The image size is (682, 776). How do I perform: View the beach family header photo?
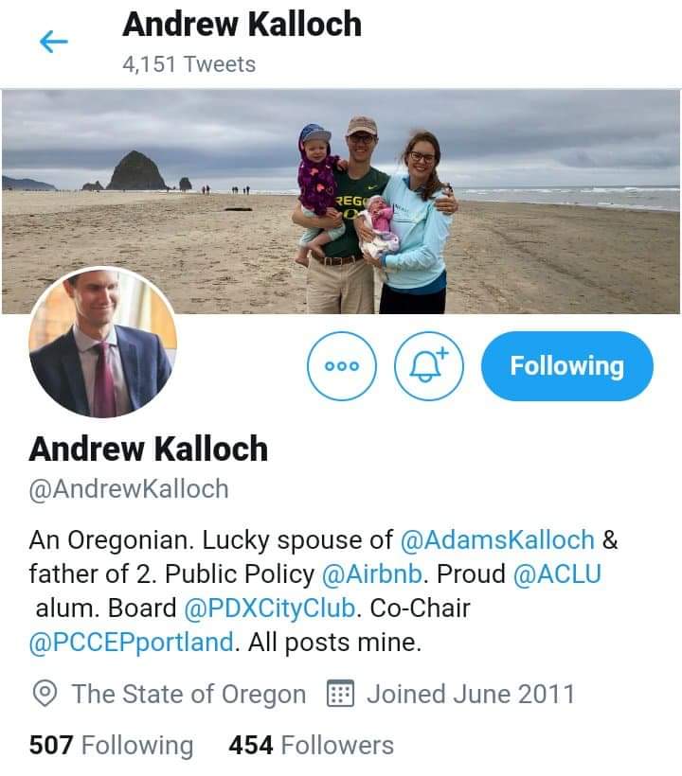(x=341, y=202)
